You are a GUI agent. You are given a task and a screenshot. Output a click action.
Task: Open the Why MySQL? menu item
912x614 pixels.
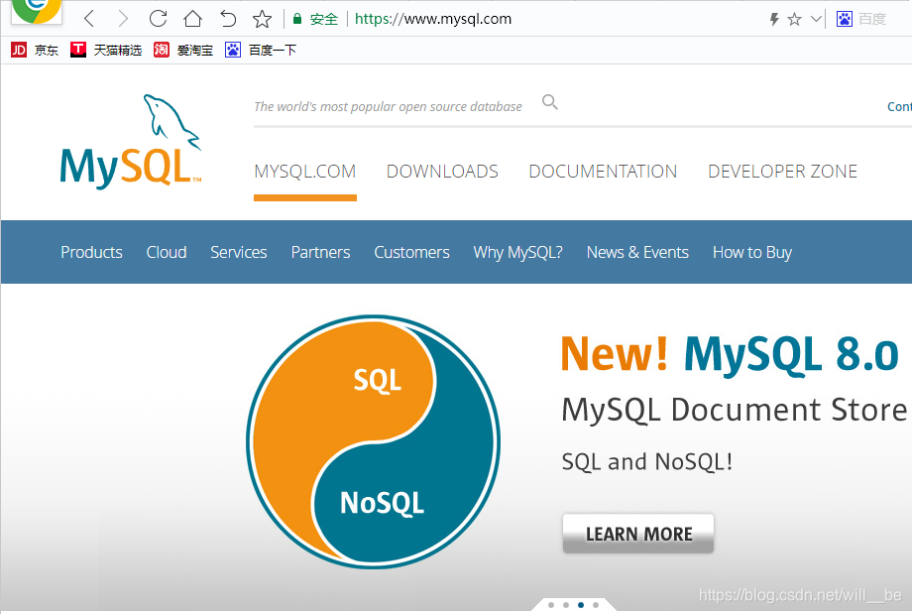point(517,252)
